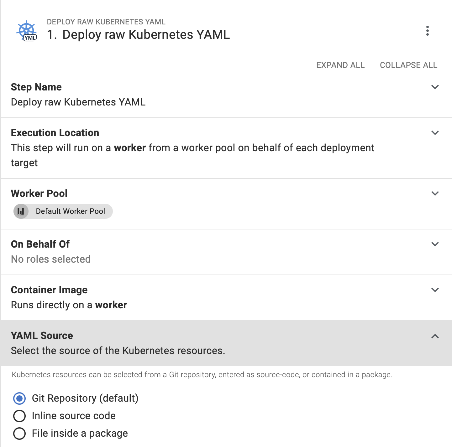Viewport: 452px width, 447px height.
Task: Collapse the YAML Source section chevron
Action: pos(435,336)
